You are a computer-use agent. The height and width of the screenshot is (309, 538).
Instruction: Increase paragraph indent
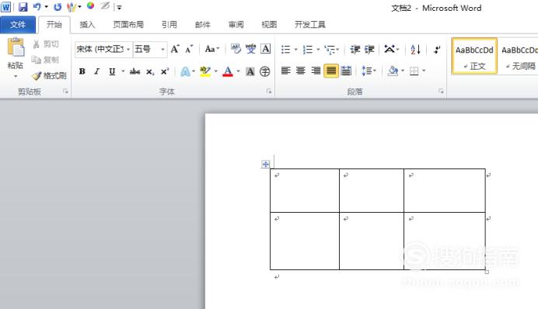click(x=369, y=50)
